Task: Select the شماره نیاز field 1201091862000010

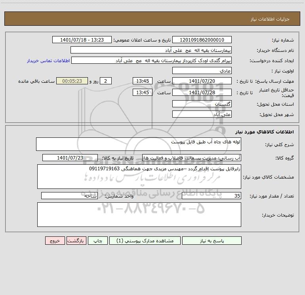Action: 202,40
